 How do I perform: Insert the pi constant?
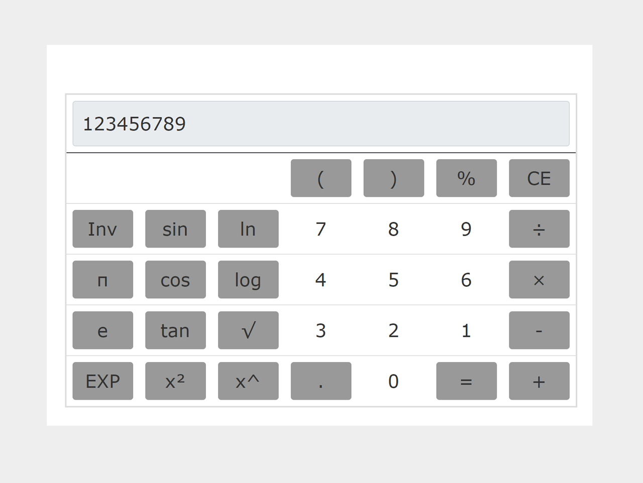pos(102,280)
